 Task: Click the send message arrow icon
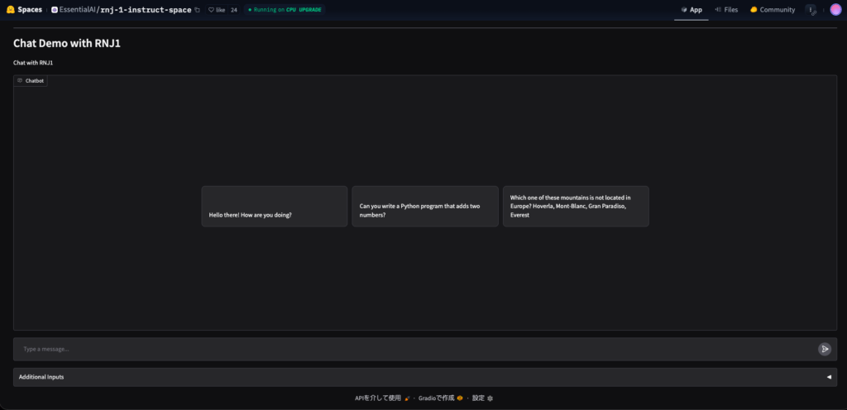pyautogui.click(x=824, y=349)
